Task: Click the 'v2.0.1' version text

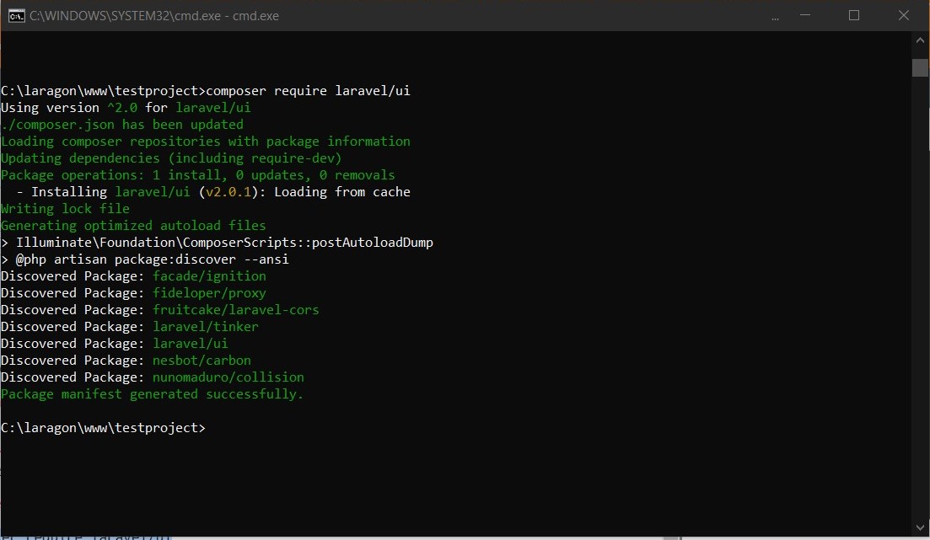Action: 228,192
